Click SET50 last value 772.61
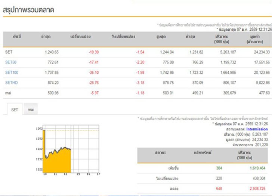This screenshot has height=196, width=272. tap(53, 62)
